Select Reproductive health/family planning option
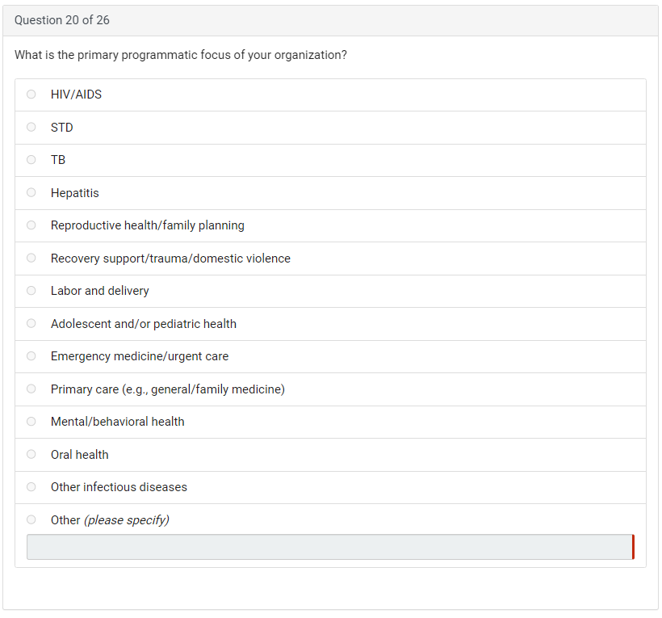Image resolution: width=662 pixels, height=618 pixels. click(x=31, y=225)
